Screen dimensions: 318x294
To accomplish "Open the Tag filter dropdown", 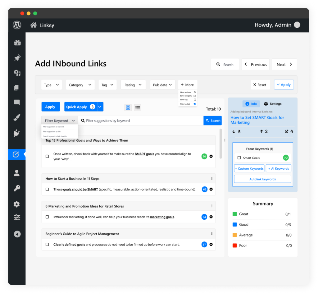I will pos(107,85).
